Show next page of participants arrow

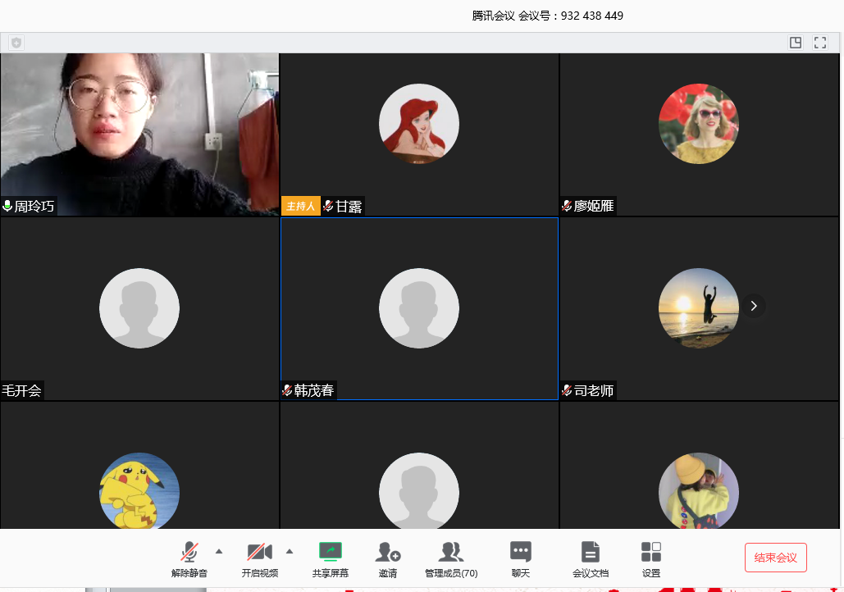pyautogui.click(x=754, y=306)
